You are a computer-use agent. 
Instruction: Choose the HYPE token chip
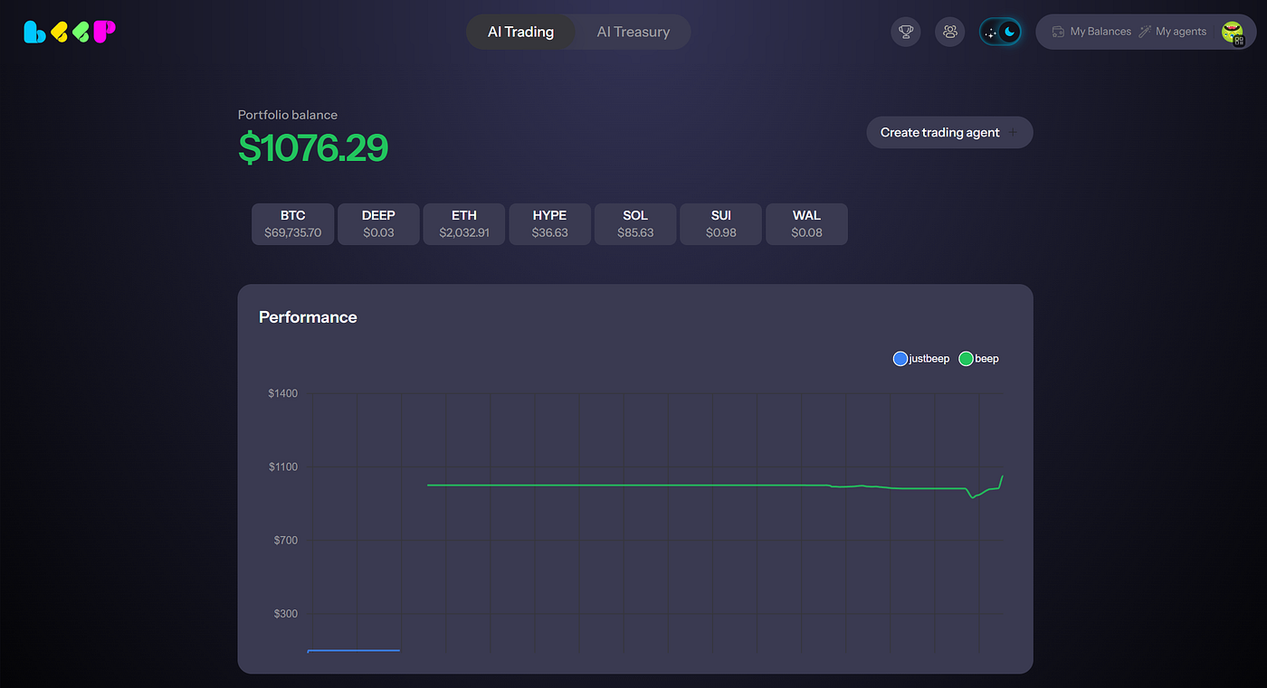point(549,223)
